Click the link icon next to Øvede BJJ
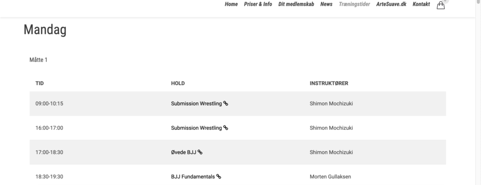This screenshot has width=481, height=185. tap(200, 152)
